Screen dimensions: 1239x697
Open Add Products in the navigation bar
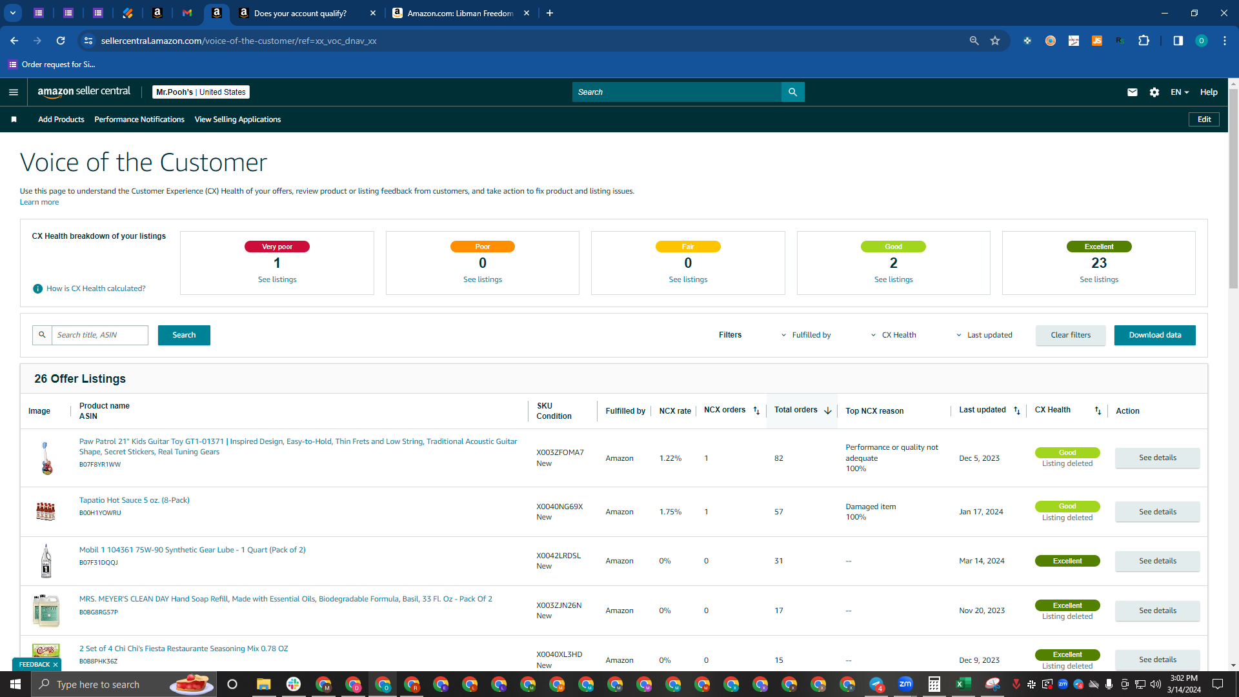point(61,119)
